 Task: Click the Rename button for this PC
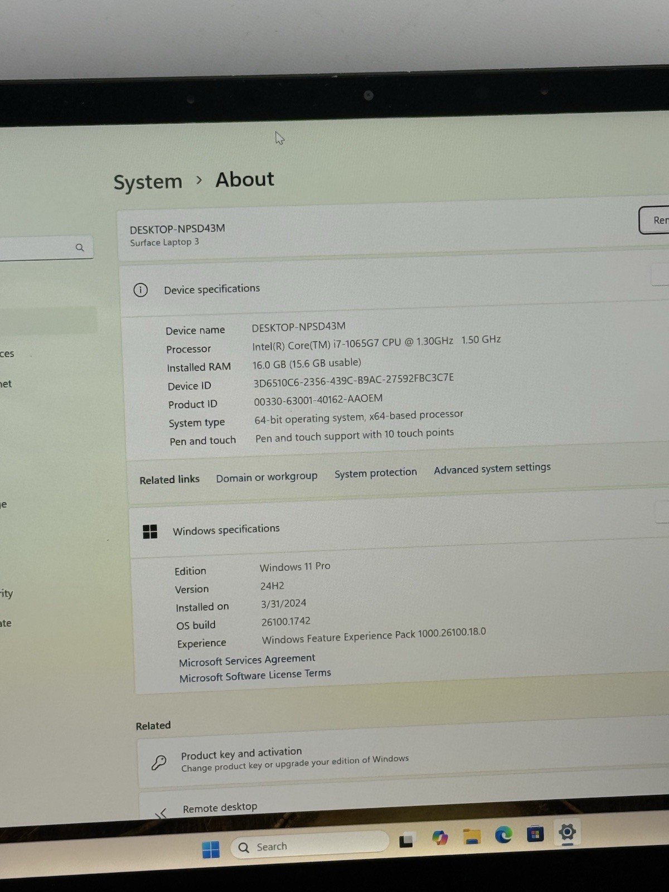coord(655,220)
